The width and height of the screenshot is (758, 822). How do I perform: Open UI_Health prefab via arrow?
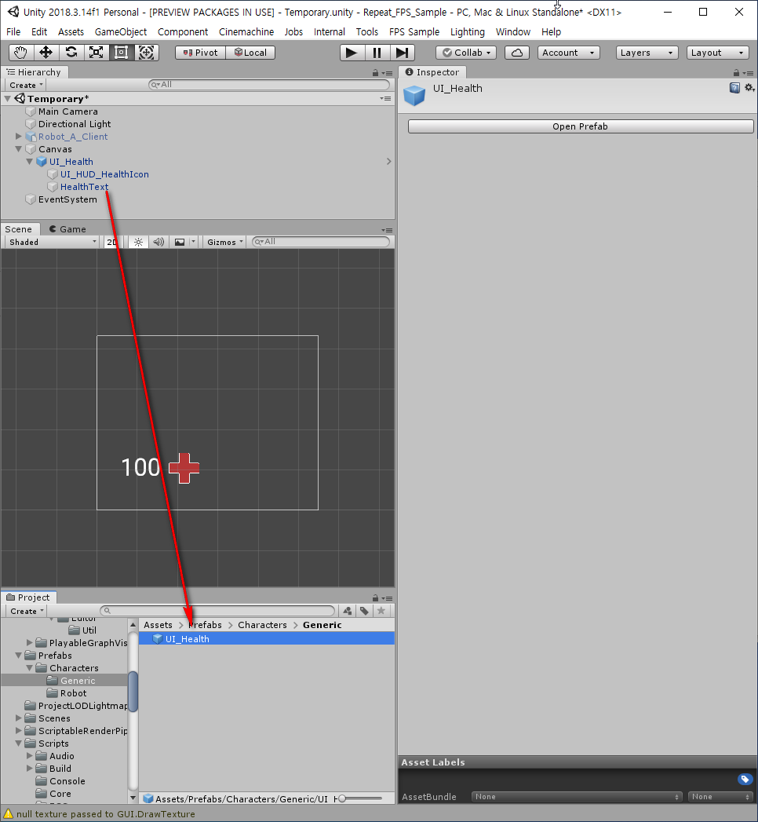(x=388, y=162)
